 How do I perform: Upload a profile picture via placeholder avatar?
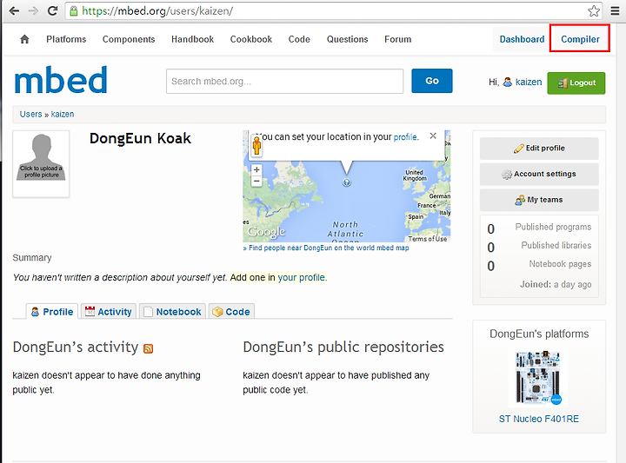41,164
